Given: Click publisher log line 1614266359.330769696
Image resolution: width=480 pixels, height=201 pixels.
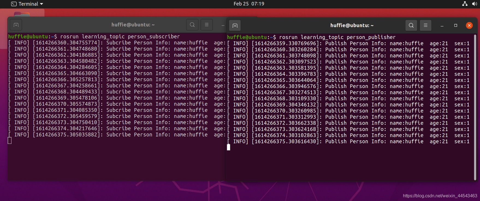Looking at the screenshot, I should coord(348,43).
